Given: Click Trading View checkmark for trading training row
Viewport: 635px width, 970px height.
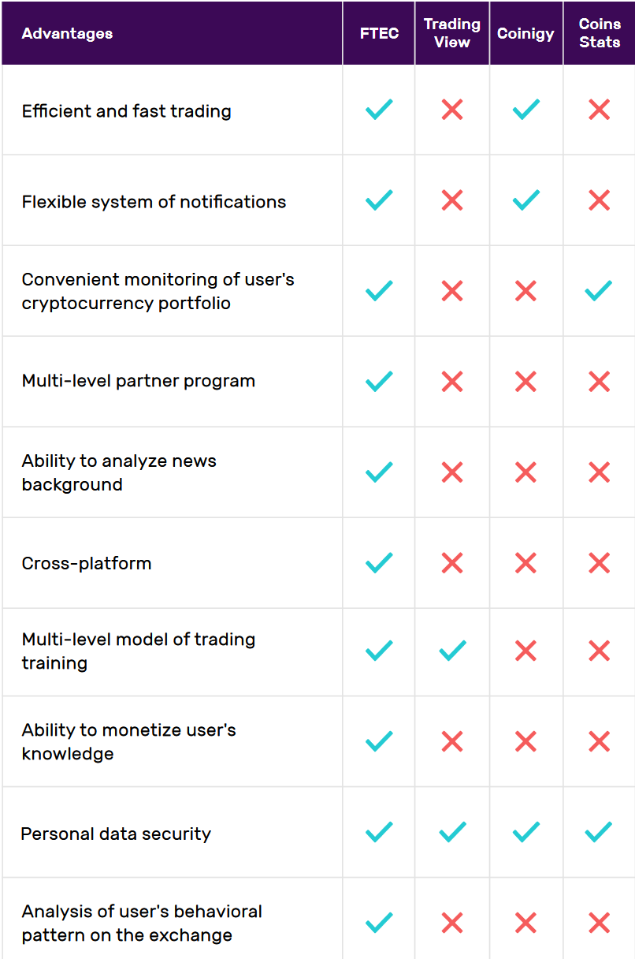Looking at the screenshot, I should pos(452,651).
